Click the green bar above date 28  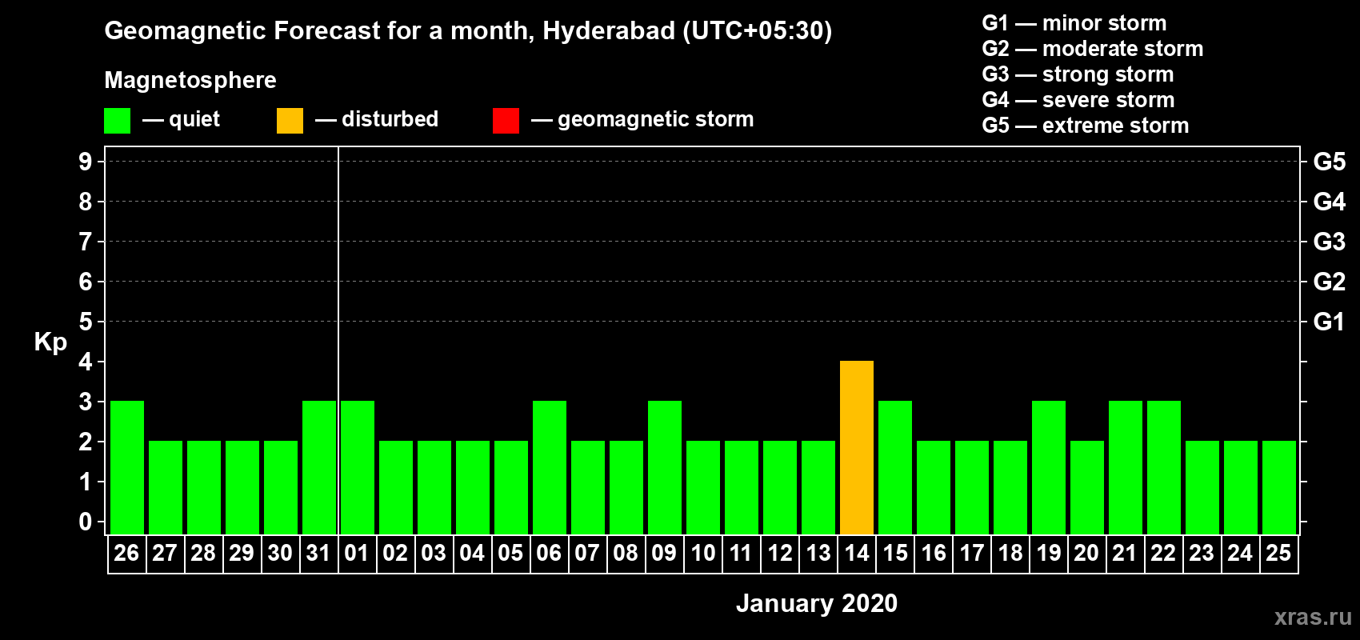coord(204,488)
